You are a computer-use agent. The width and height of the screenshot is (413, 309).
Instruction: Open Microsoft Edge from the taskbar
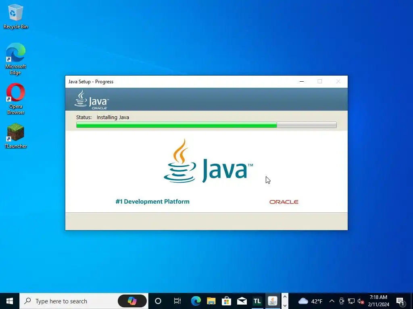[x=196, y=301]
